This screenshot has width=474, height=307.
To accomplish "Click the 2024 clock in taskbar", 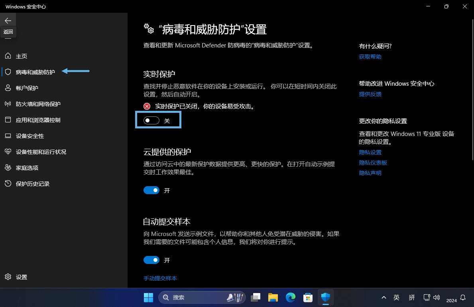I will [451, 300].
